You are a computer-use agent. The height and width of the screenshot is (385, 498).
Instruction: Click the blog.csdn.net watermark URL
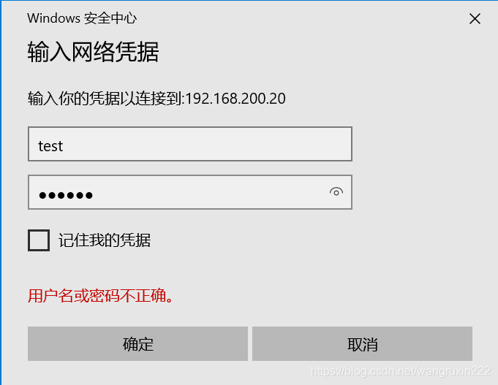tap(401, 371)
